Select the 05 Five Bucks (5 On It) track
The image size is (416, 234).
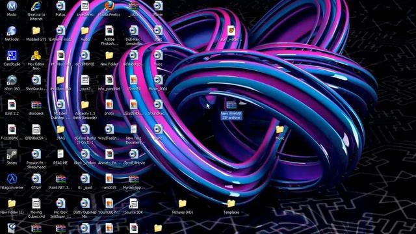tap(85, 129)
